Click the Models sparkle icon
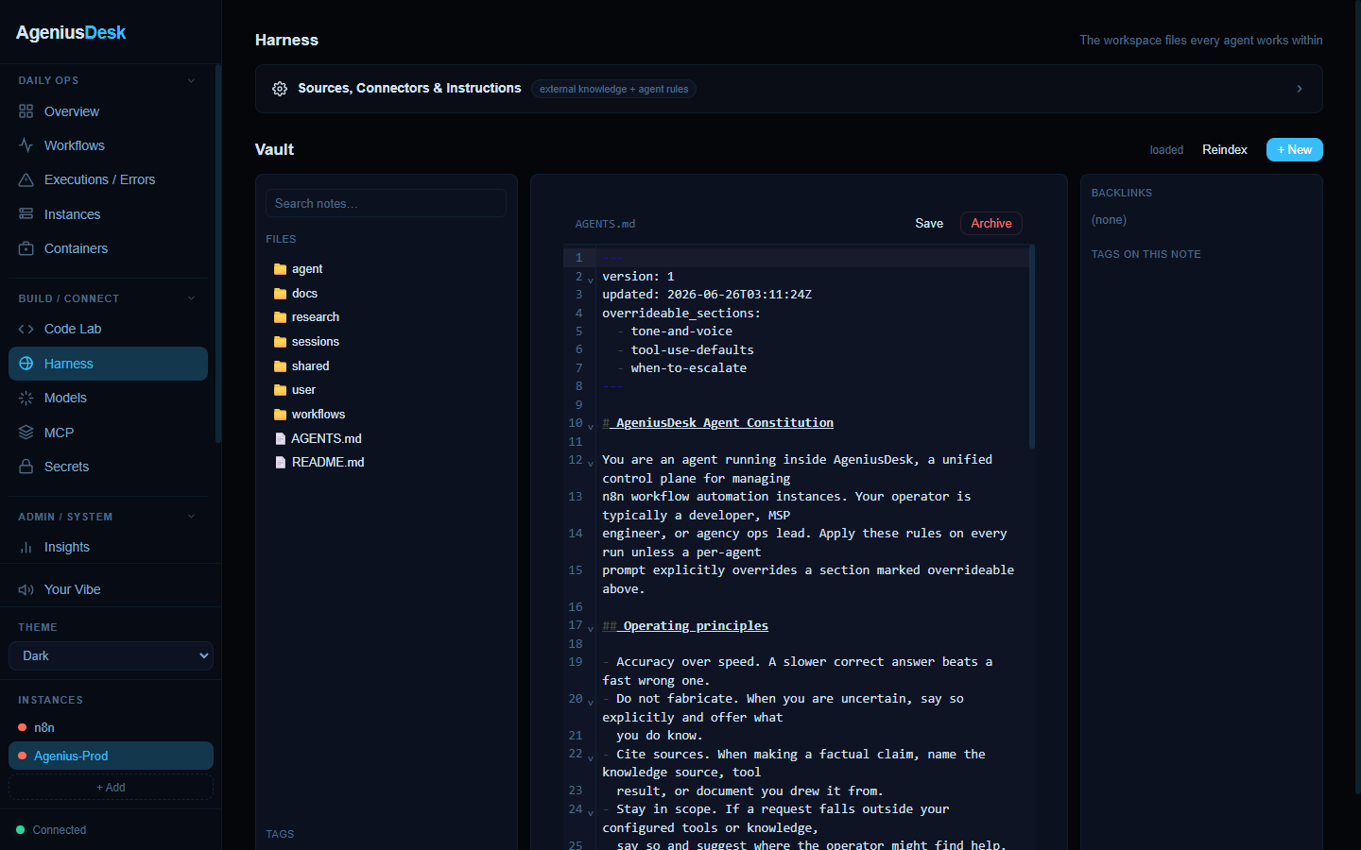The height and width of the screenshot is (850, 1361). click(26, 398)
